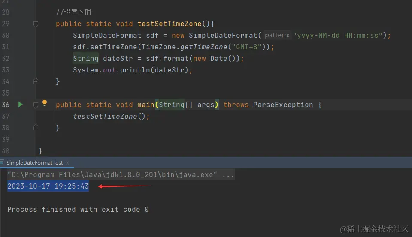
Task: Collapse main method fold marker at line 36
Action: point(36,105)
